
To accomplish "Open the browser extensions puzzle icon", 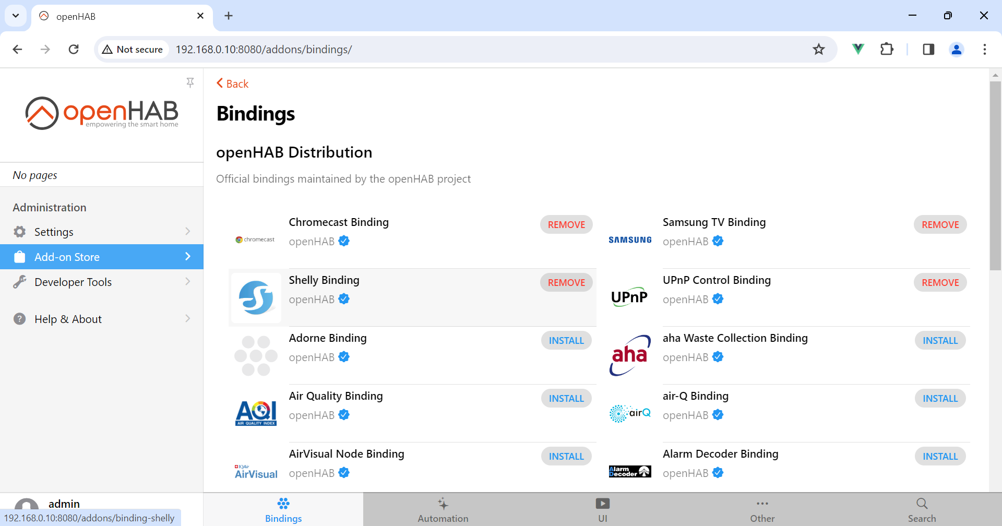I will tap(887, 49).
